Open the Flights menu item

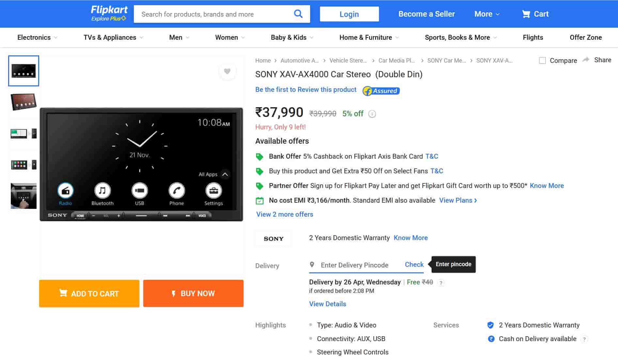(533, 37)
